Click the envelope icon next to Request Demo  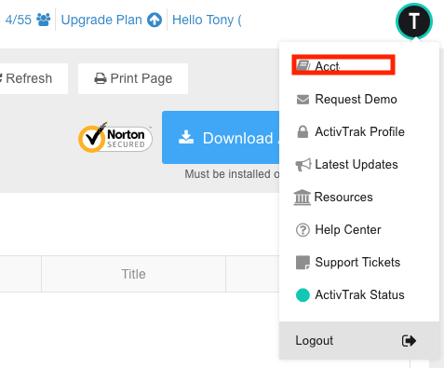(303, 100)
